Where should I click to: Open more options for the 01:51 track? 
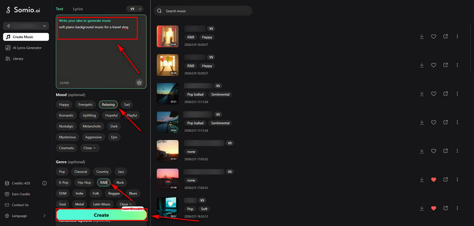click(457, 151)
